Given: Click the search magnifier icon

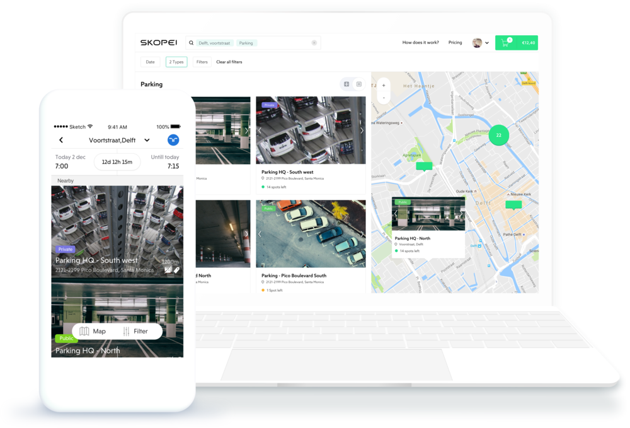Looking at the screenshot, I should tap(192, 43).
